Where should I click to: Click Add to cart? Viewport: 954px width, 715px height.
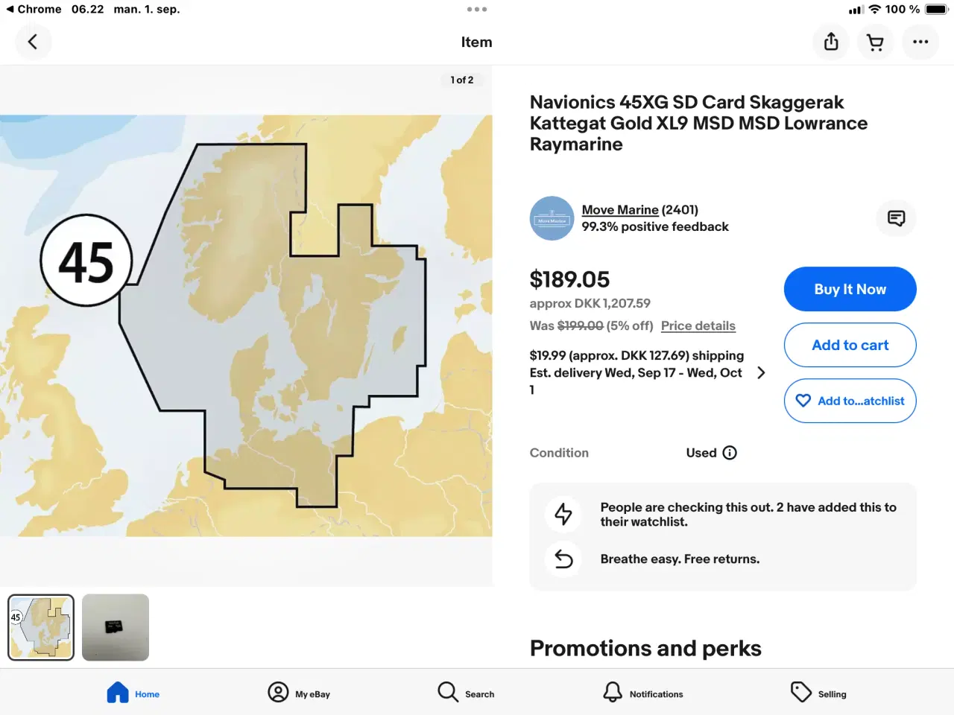(x=850, y=345)
